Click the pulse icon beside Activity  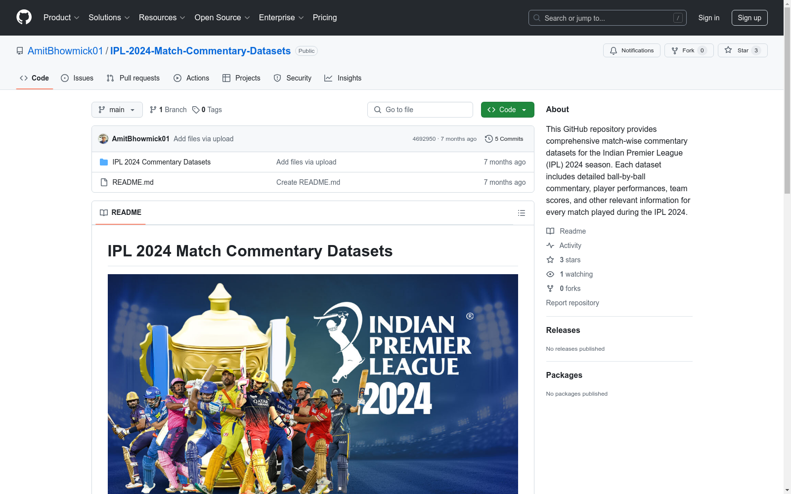point(550,246)
